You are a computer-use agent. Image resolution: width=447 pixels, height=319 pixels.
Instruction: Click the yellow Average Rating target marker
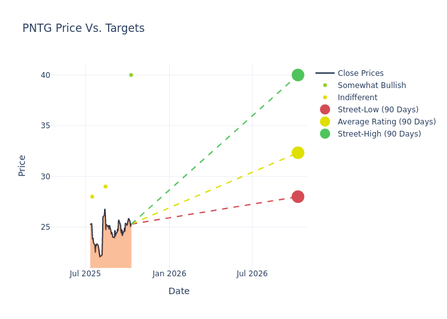pyautogui.click(x=298, y=152)
